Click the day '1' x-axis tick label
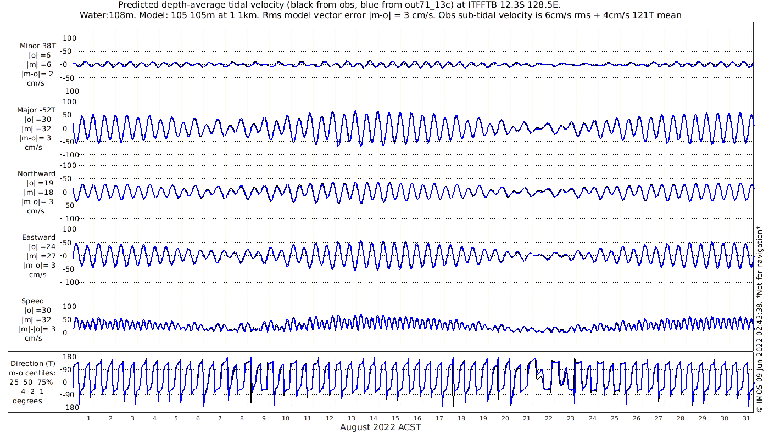Viewport: 769px width, 439px height. coord(89,418)
